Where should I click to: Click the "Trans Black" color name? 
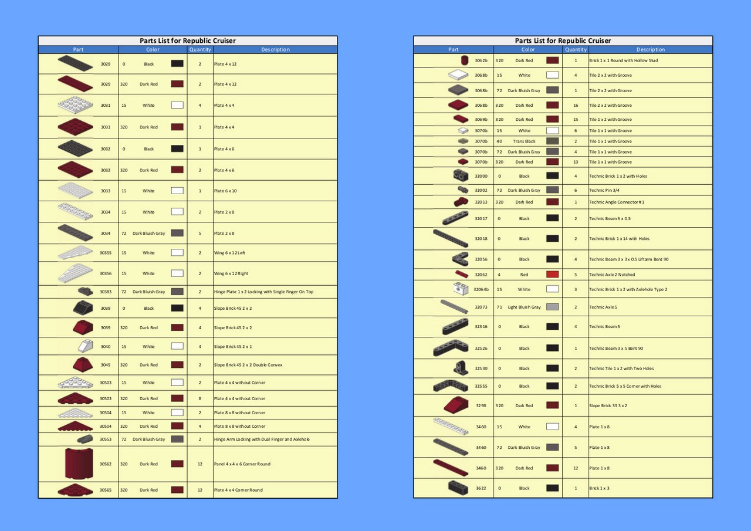[x=525, y=141]
